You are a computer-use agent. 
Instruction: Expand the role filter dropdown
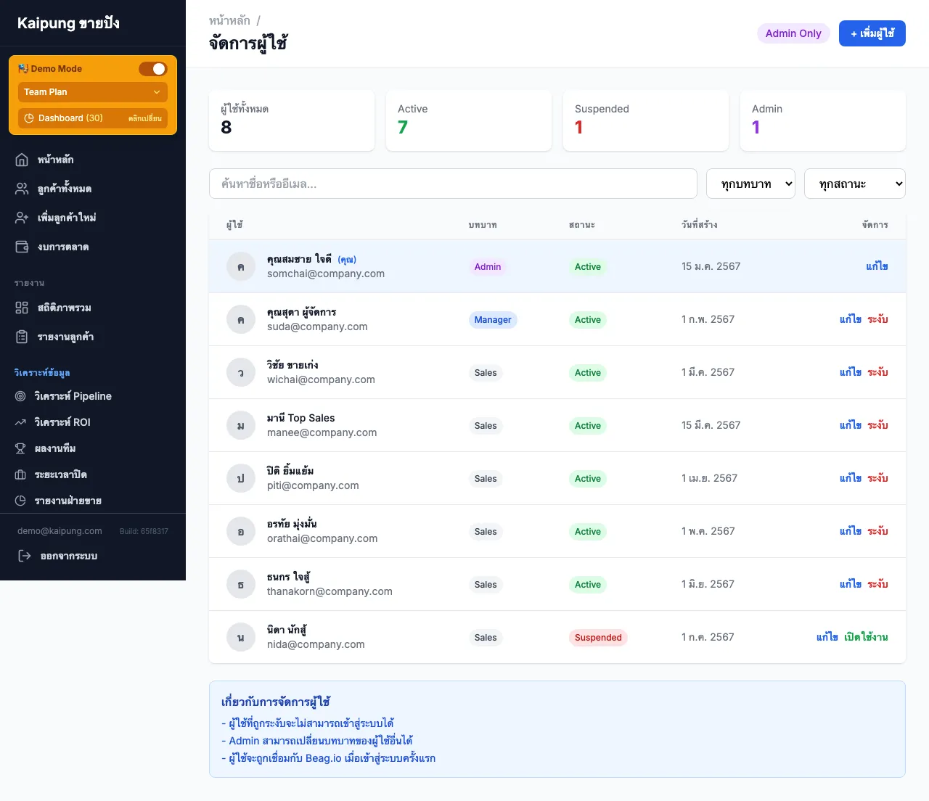click(750, 184)
